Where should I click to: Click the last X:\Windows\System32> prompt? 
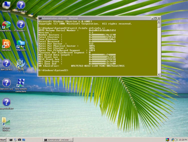(x=53, y=70)
